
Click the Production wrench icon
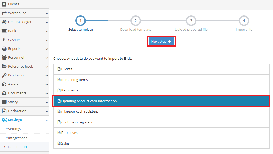[5, 75]
